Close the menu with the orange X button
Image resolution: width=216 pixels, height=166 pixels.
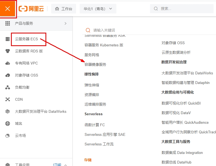(x=7, y=9)
